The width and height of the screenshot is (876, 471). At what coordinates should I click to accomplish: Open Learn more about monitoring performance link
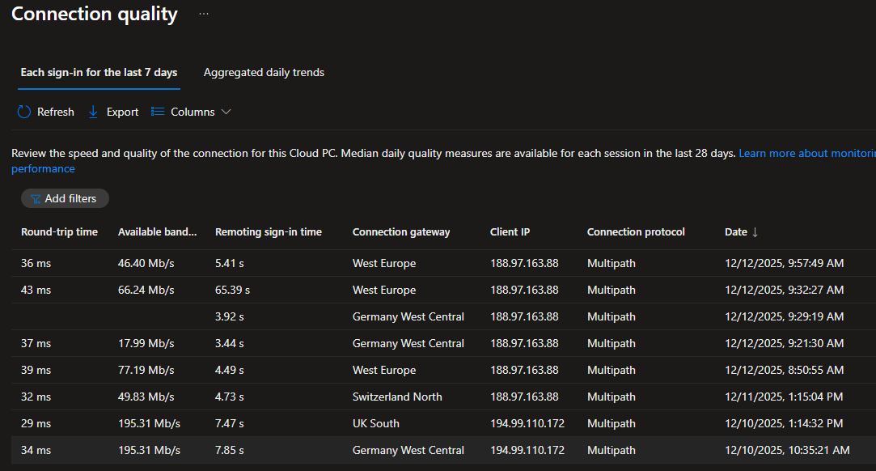coord(806,153)
